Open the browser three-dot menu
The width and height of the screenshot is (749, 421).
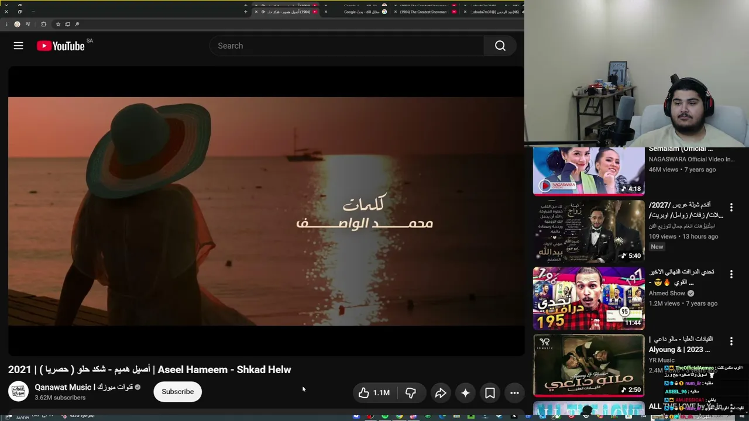pyautogui.click(x=6, y=24)
